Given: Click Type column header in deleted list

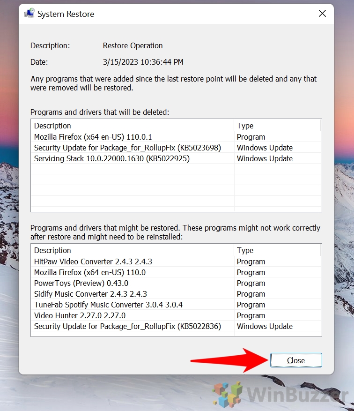Looking at the screenshot, I should pyautogui.click(x=277, y=126).
